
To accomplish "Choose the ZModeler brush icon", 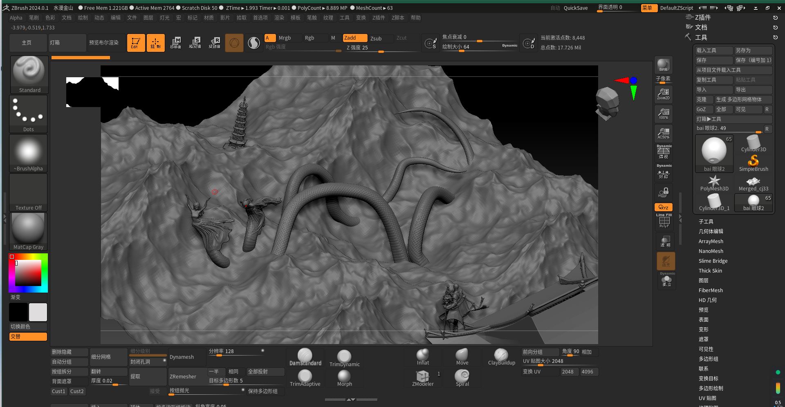I will [423, 377].
